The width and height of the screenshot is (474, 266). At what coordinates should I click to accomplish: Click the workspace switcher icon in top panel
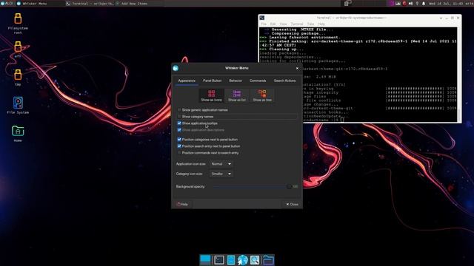point(347,3)
